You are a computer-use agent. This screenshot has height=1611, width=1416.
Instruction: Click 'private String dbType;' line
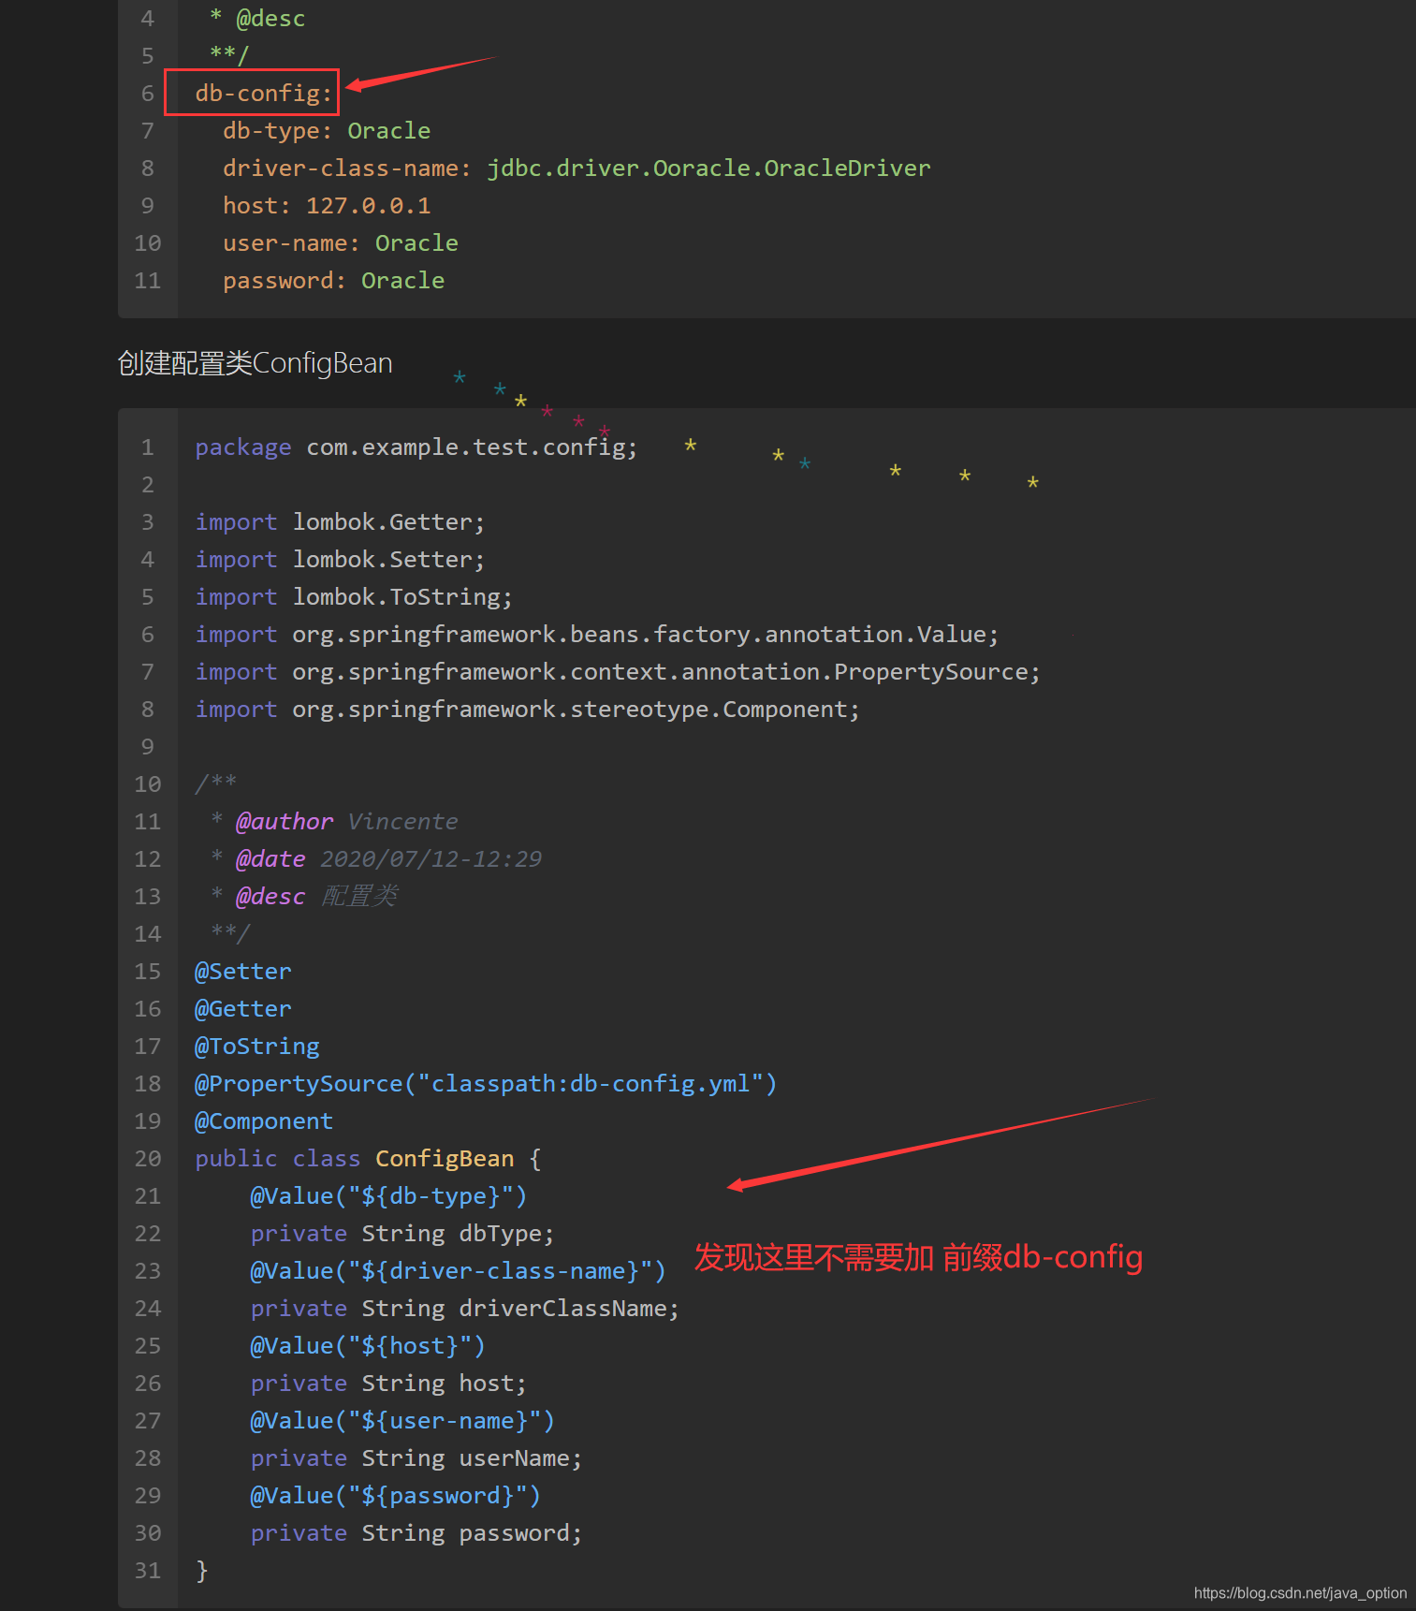coord(402,1234)
